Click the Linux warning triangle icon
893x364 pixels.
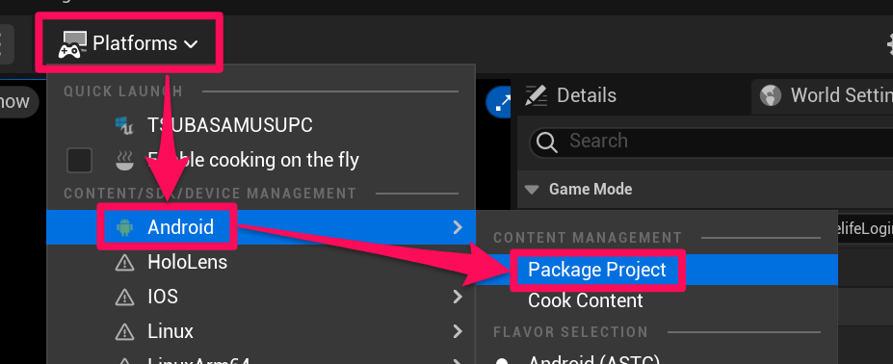tap(124, 331)
